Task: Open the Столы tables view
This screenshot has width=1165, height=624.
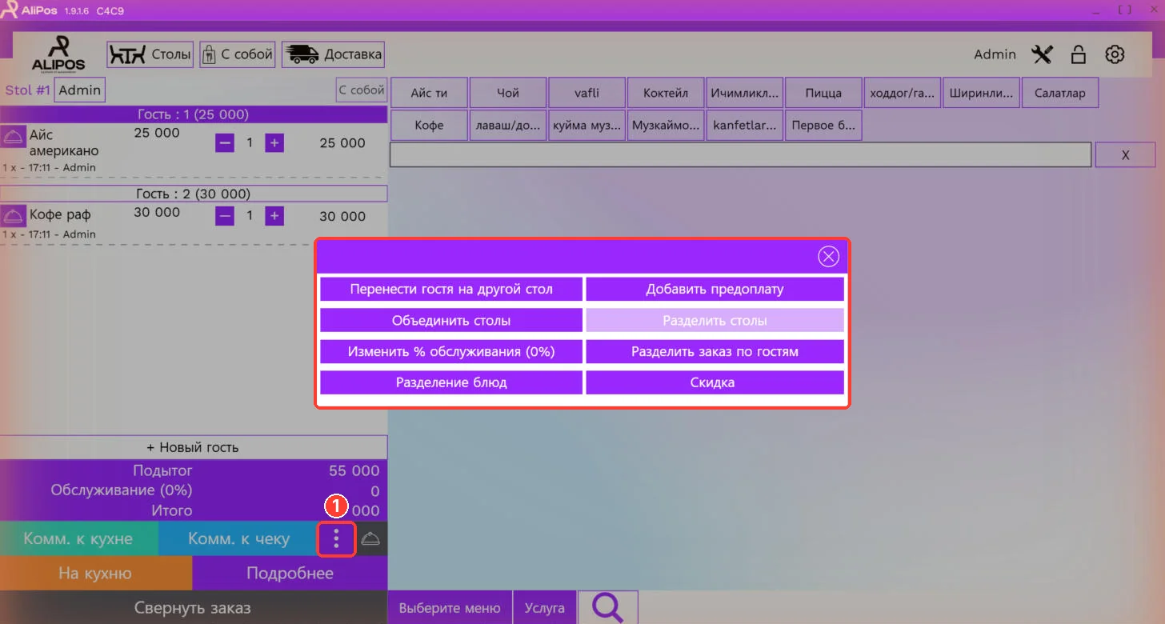Action: [150, 54]
